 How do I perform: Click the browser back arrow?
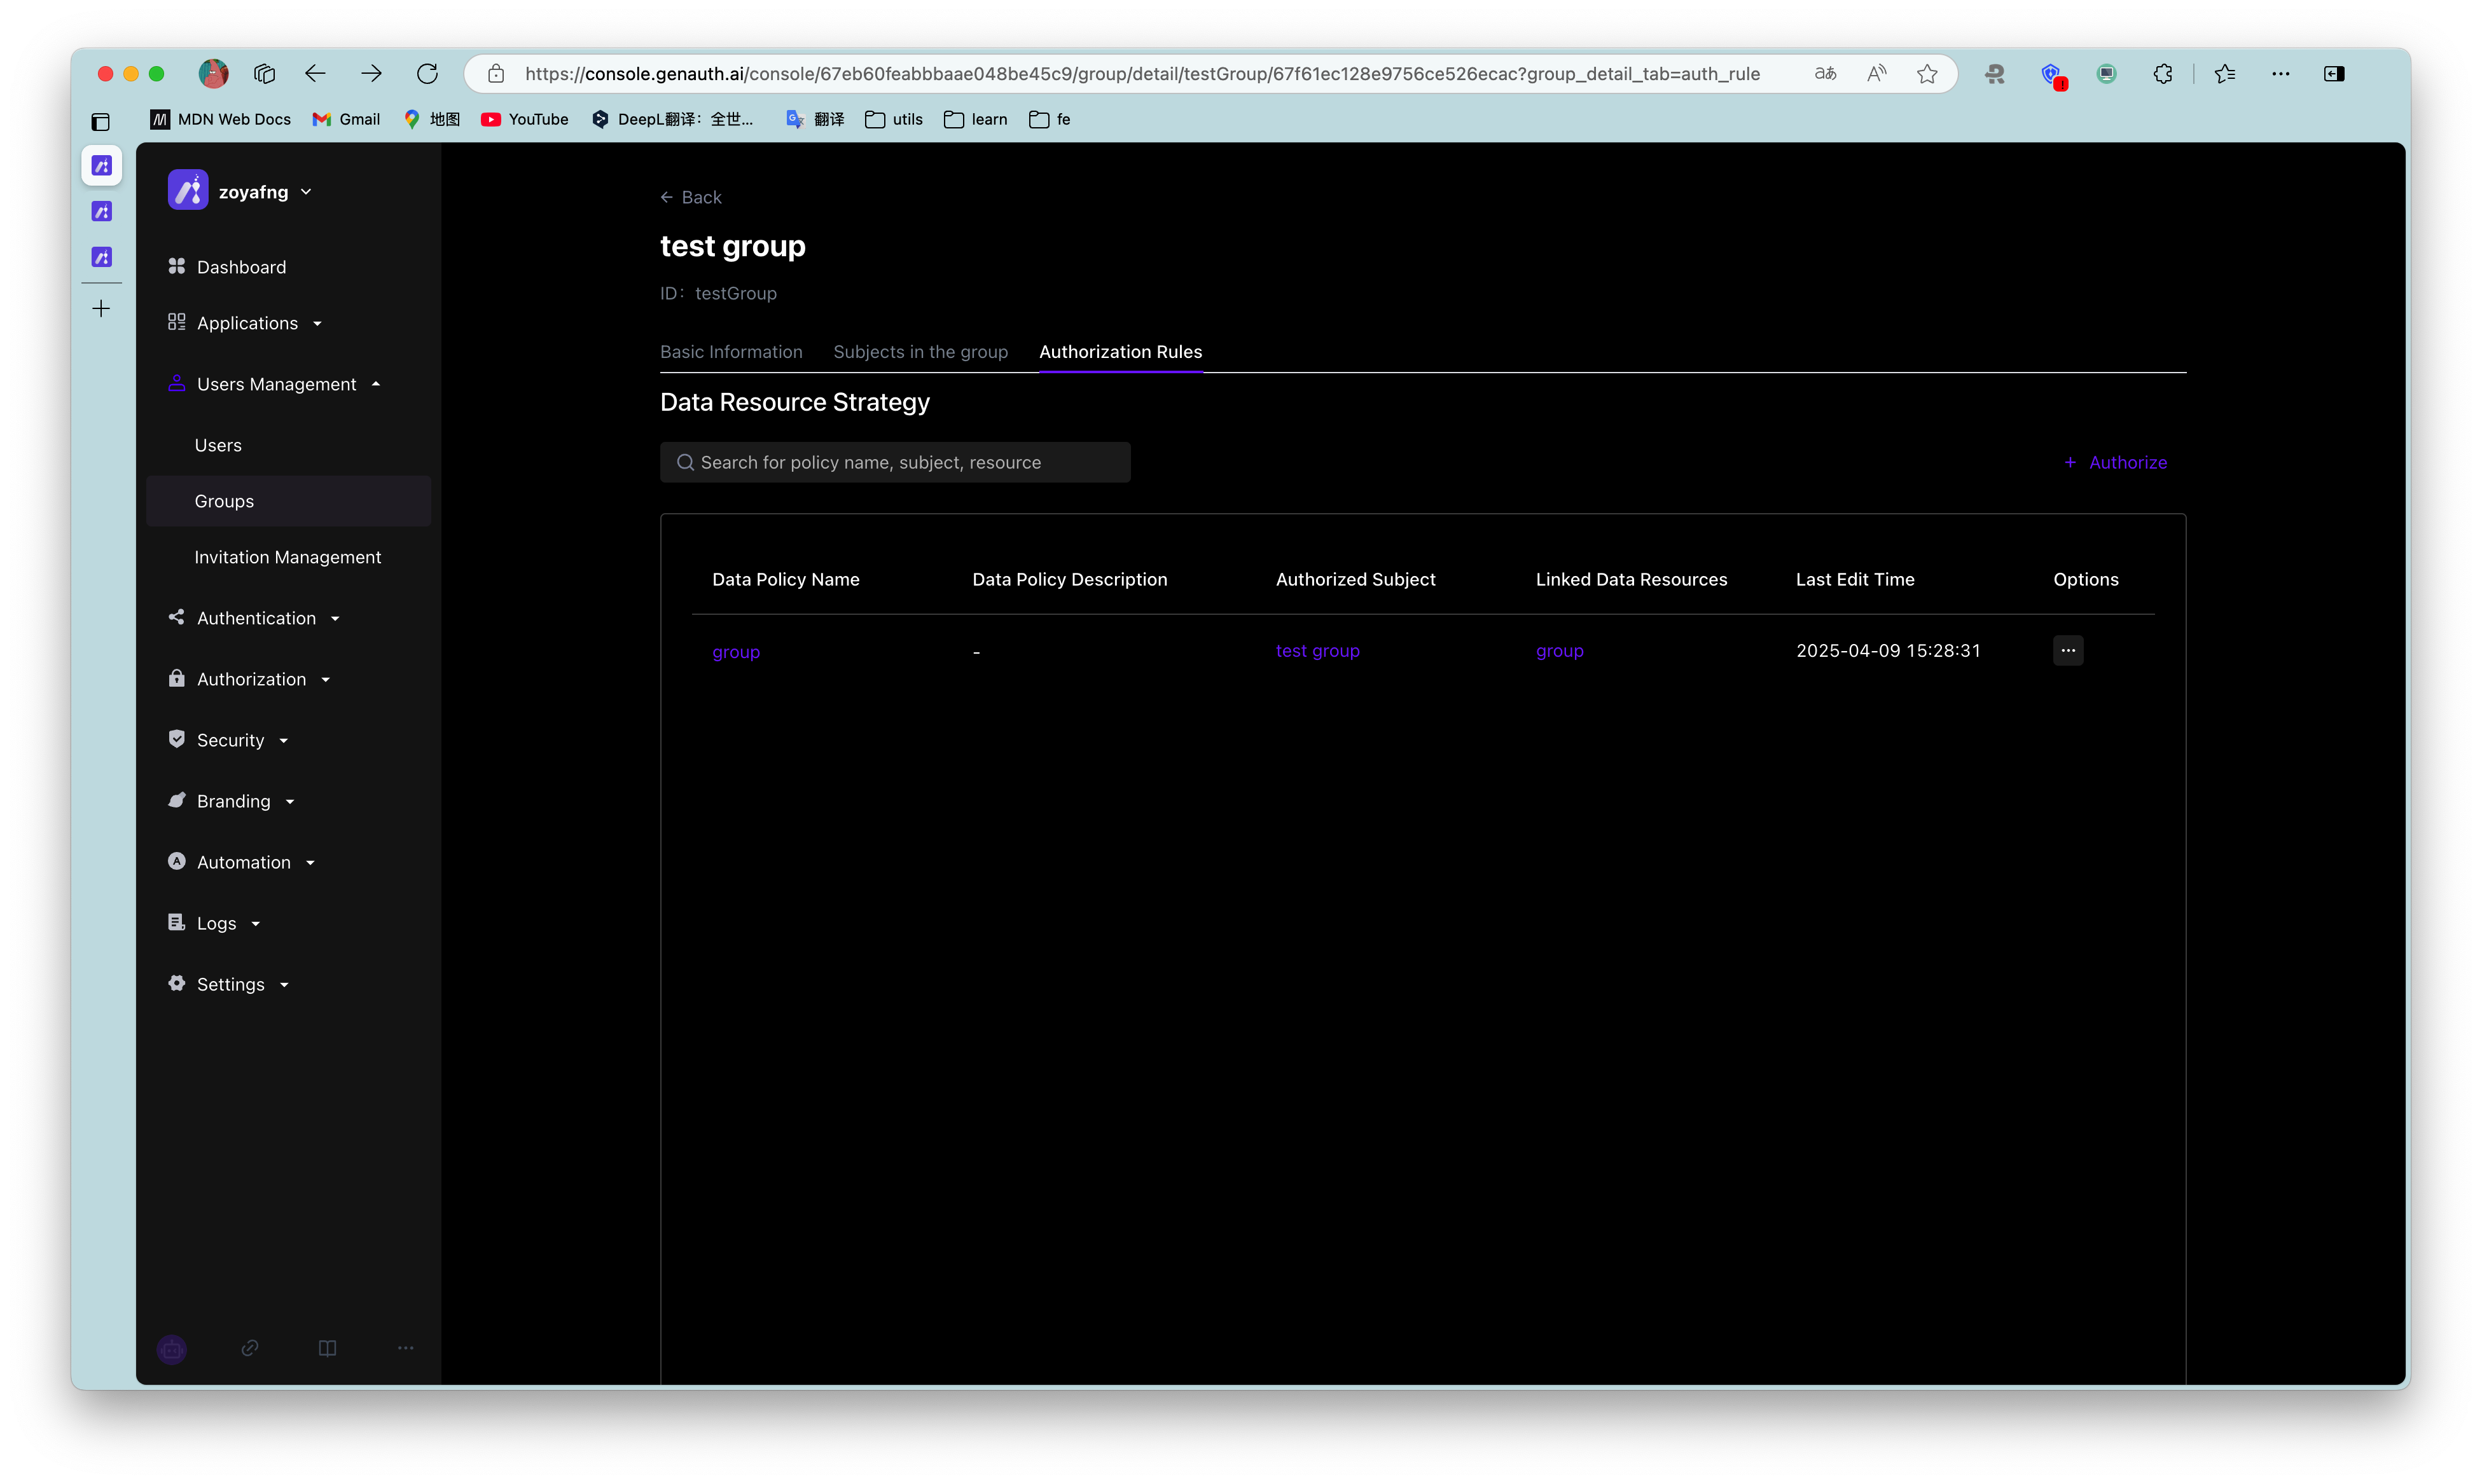tap(315, 73)
